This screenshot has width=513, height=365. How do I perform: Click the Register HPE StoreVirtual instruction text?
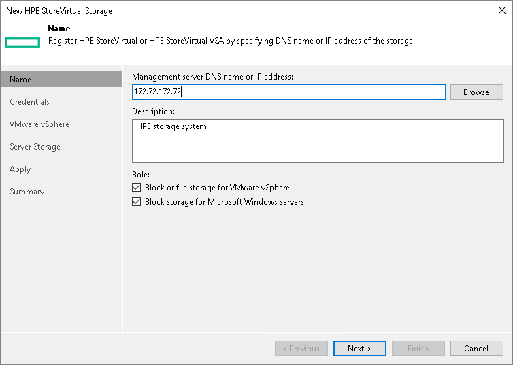(x=231, y=41)
